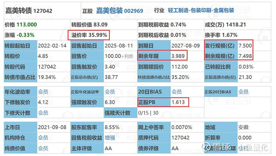Screen dimensions: 276x156
Task: Select the bond title 嘉美转债 127042
Action: (x=29, y=11)
